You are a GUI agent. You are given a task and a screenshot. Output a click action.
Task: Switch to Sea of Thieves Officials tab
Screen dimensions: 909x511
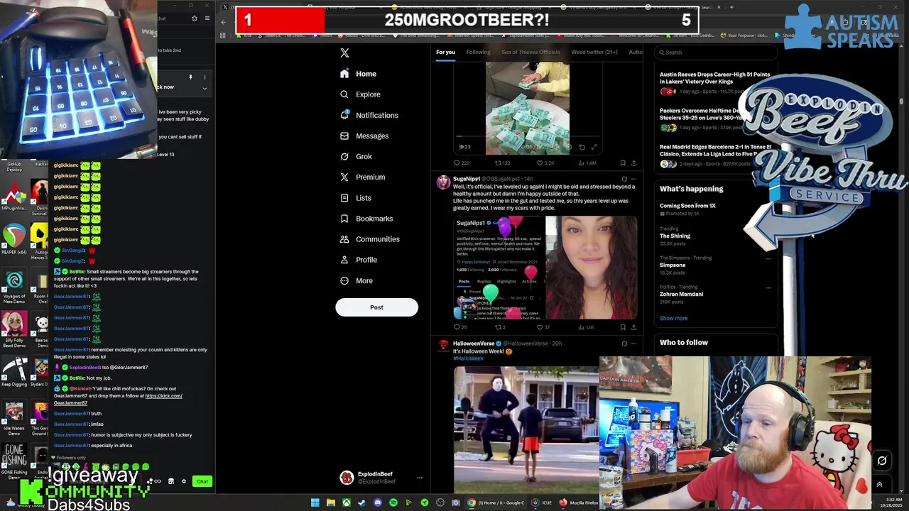530,52
